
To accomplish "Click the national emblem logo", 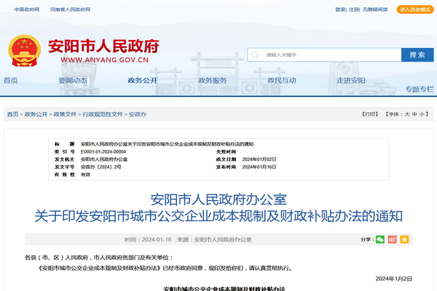I will pyautogui.click(x=25, y=52).
